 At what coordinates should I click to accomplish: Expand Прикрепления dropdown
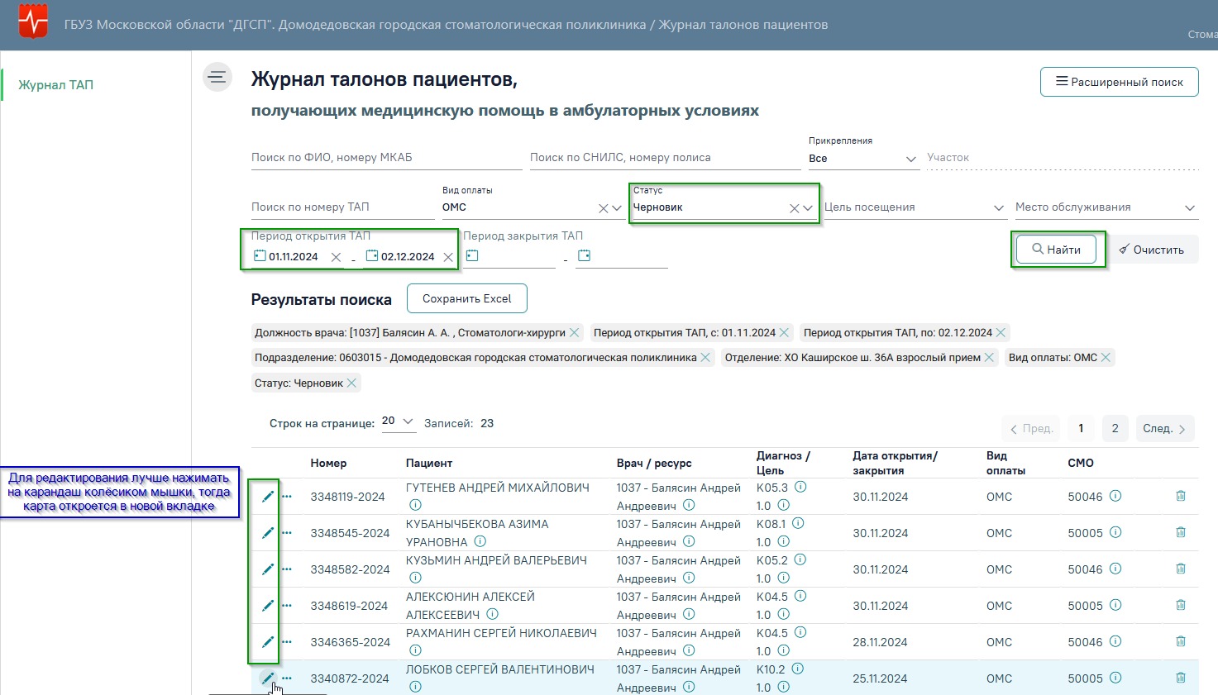(911, 159)
